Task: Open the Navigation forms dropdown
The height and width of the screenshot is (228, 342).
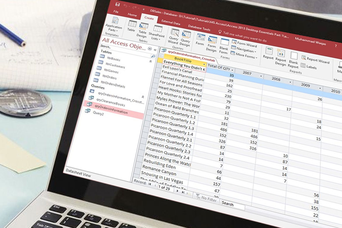Action: click(x=243, y=49)
